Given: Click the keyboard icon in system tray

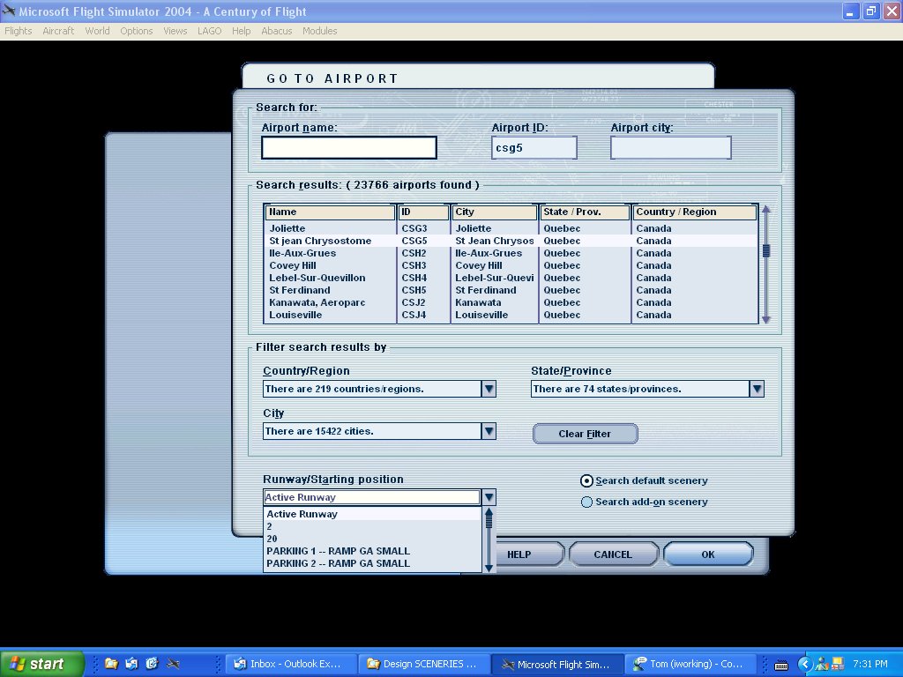Looking at the screenshot, I should 781,665.
